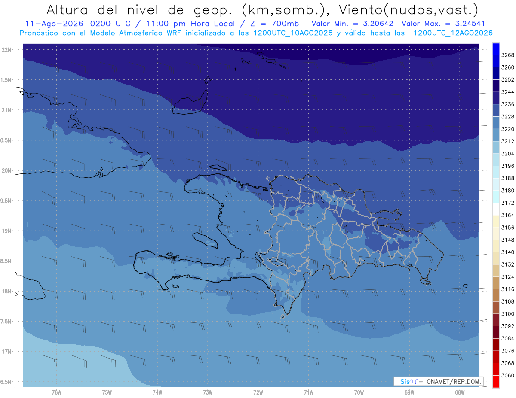This screenshot has height=398, width=516.
Task: Click the 71W longitude axis label
Action: (308, 392)
